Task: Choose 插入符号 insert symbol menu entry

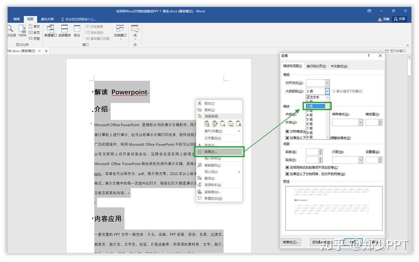Action: tap(219, 158)
